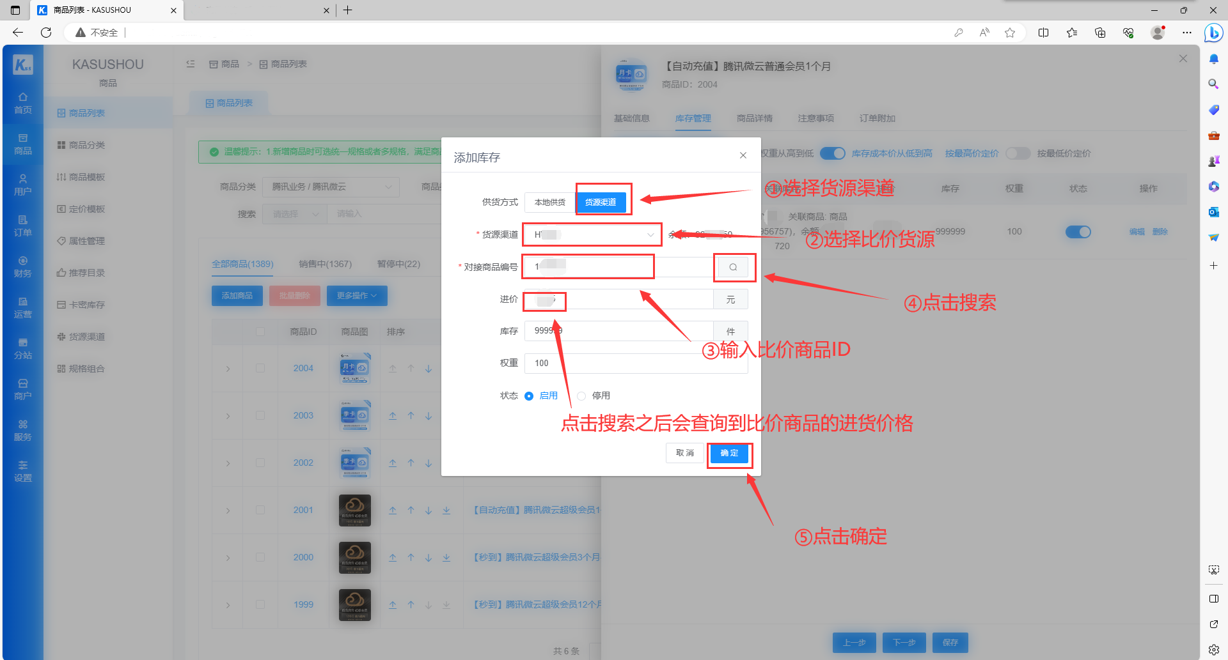This screenshot has width=1228, height=660.
Task: Open 分站 section in left sidebar
Action: tap(23, 349)
